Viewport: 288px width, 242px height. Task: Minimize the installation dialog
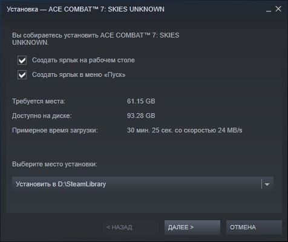tap(269, 9)
